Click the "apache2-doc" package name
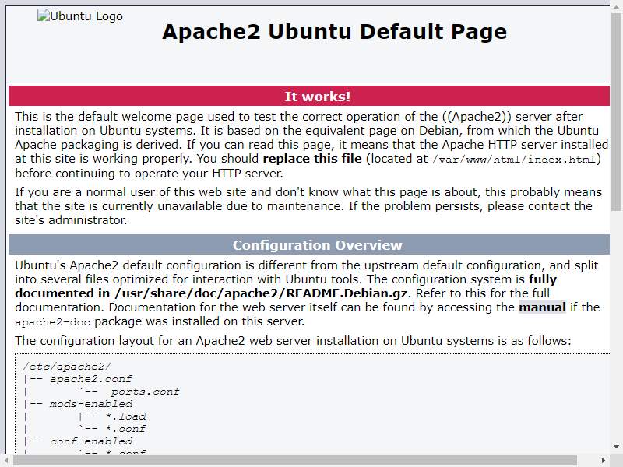 click(52, 322)
